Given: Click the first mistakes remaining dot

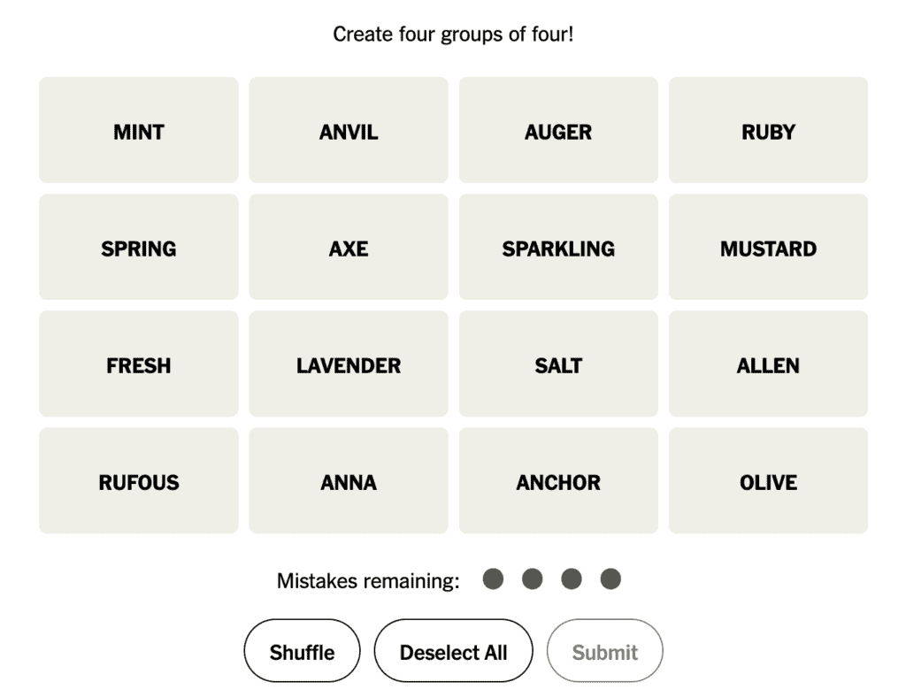Looking at the screenshot, I should 493,579.
